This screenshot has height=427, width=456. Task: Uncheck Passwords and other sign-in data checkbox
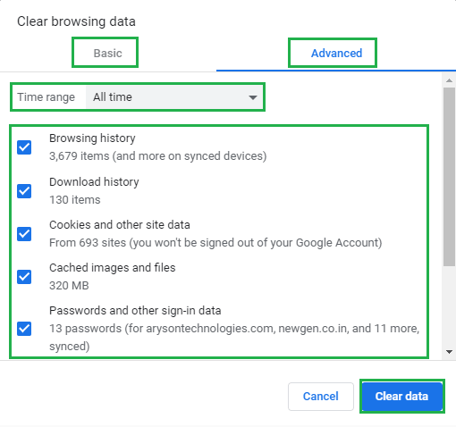point(24,329)
